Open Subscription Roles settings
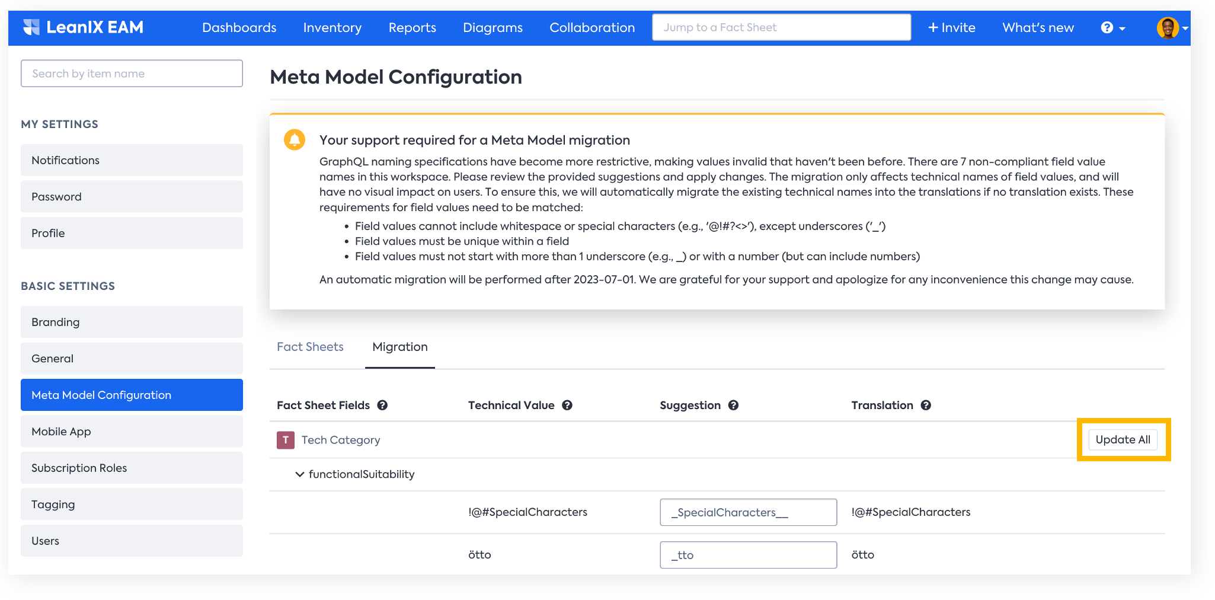This screenshot has width=1215, height=600. click(132, 468)
